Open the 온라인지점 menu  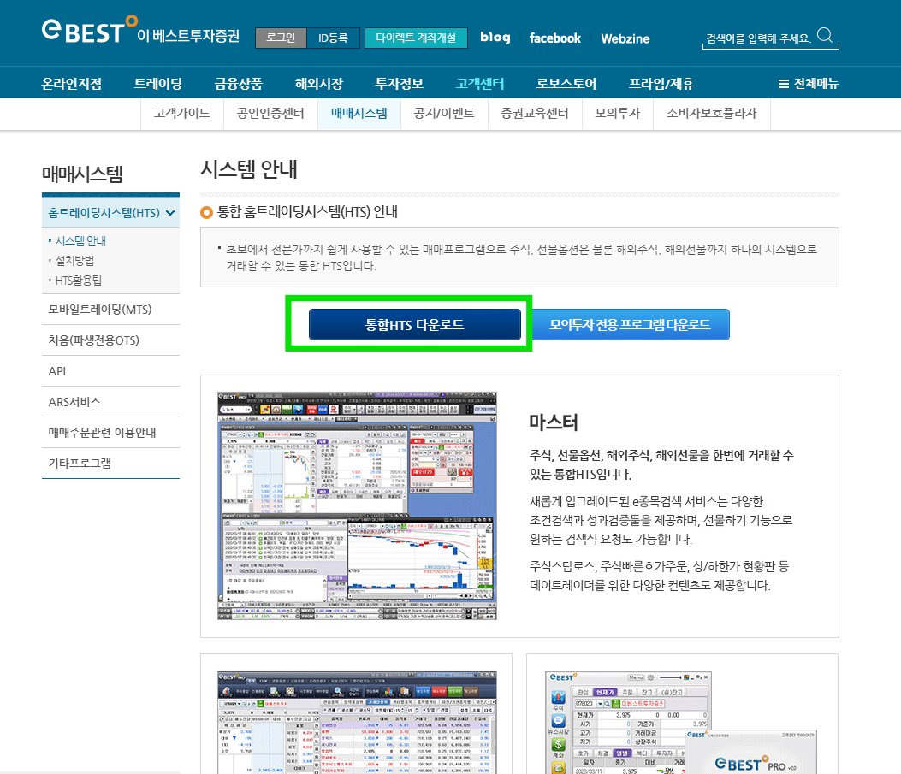coord(72,84)
